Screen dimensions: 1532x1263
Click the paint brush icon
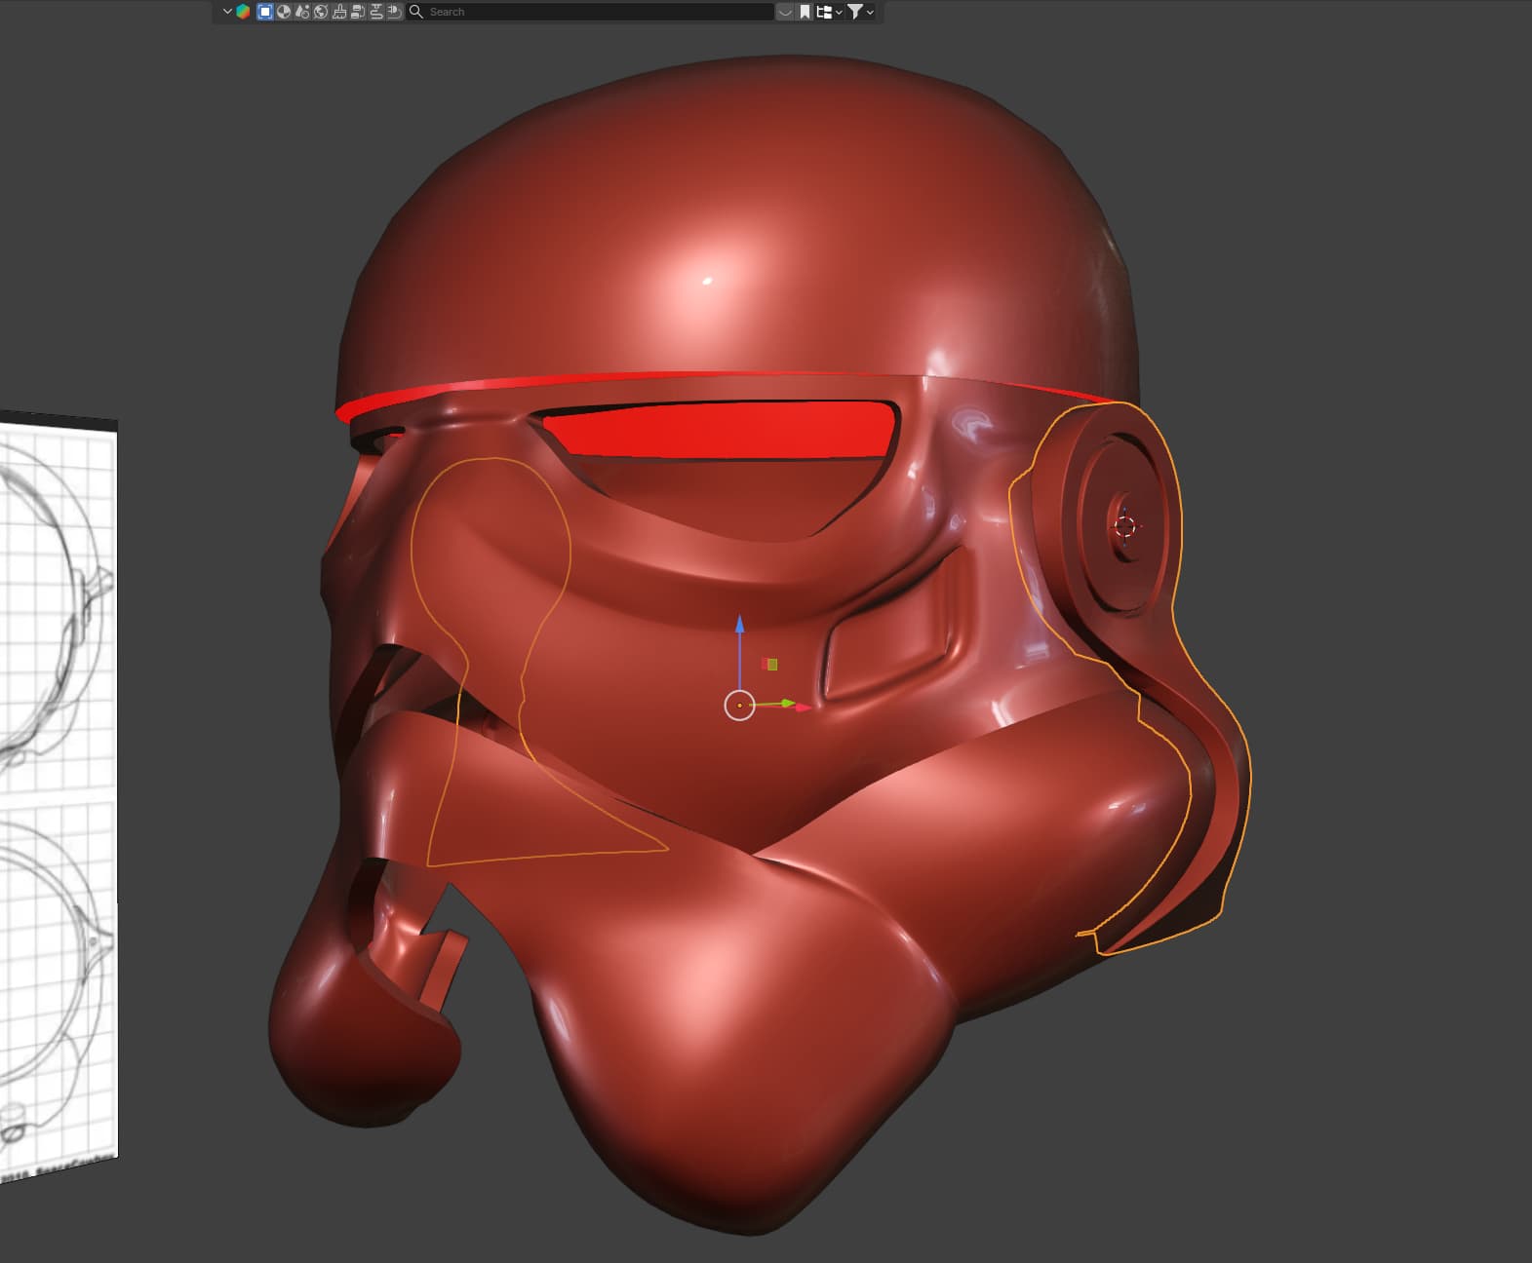click(x=339, y=12)
